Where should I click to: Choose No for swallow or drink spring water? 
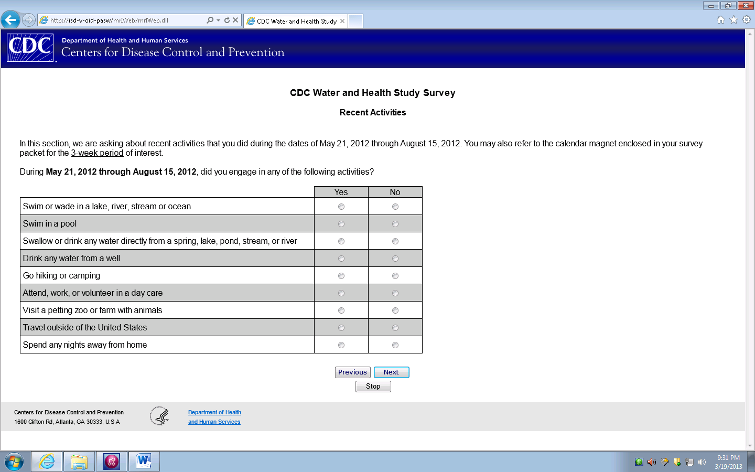pos(395,241)
